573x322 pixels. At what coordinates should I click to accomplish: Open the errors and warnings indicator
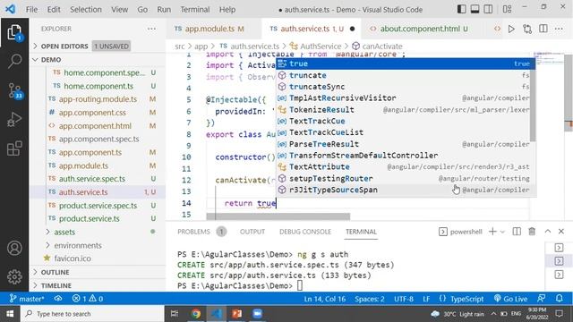pos(88,299)
